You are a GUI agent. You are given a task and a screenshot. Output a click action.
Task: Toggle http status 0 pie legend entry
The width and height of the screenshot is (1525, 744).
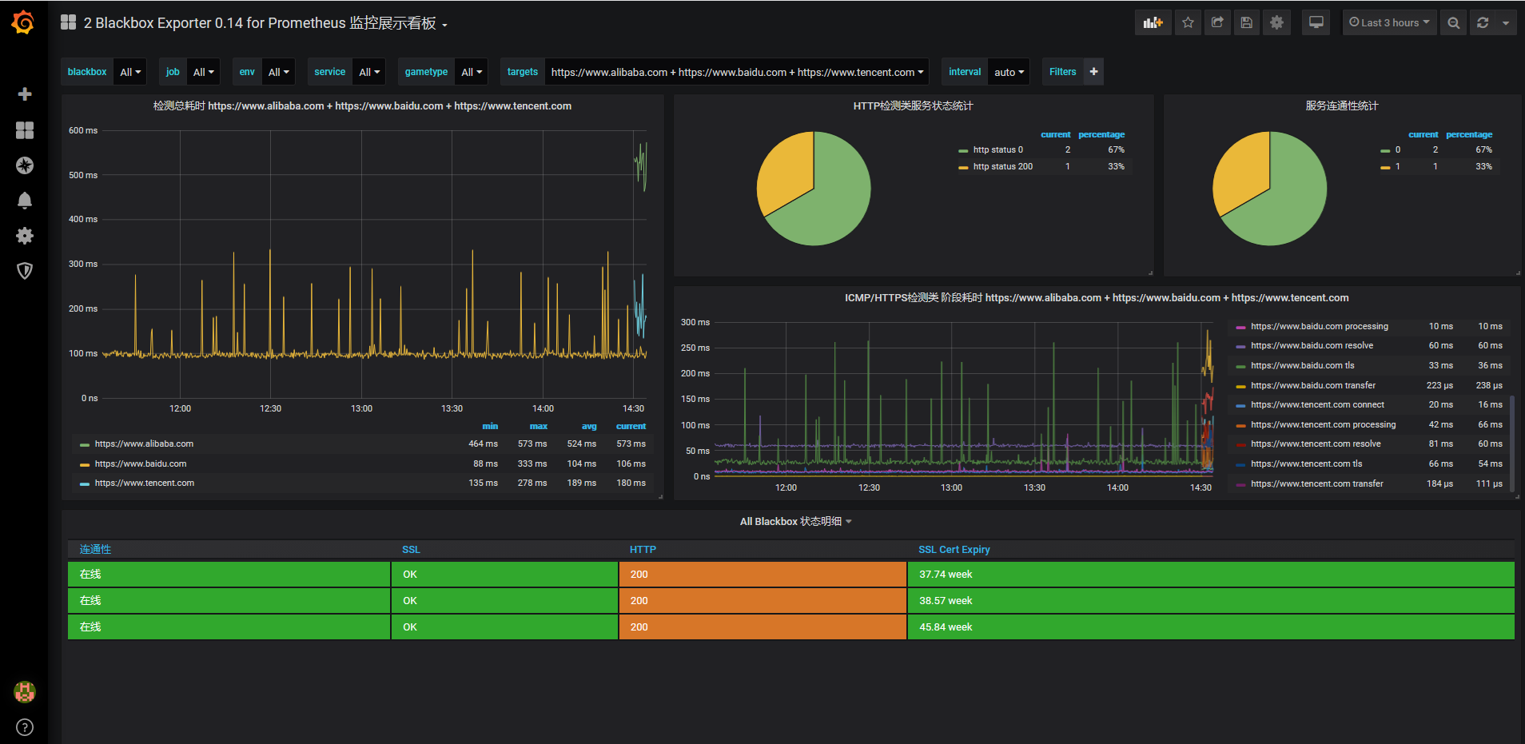[997, 149]
